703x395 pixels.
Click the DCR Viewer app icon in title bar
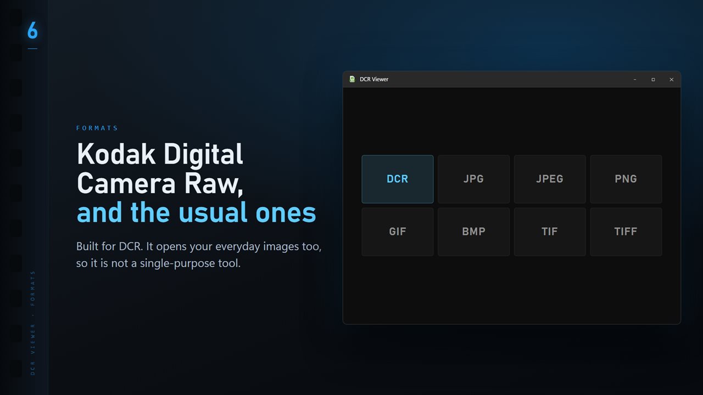click(353, 79)
